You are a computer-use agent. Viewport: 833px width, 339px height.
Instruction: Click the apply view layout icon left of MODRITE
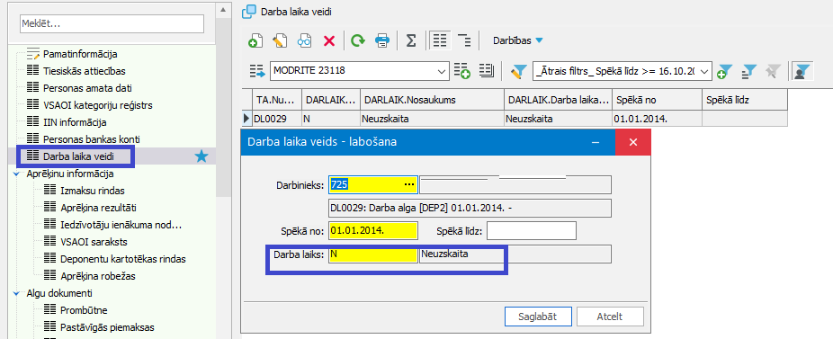tap(257, 71)
